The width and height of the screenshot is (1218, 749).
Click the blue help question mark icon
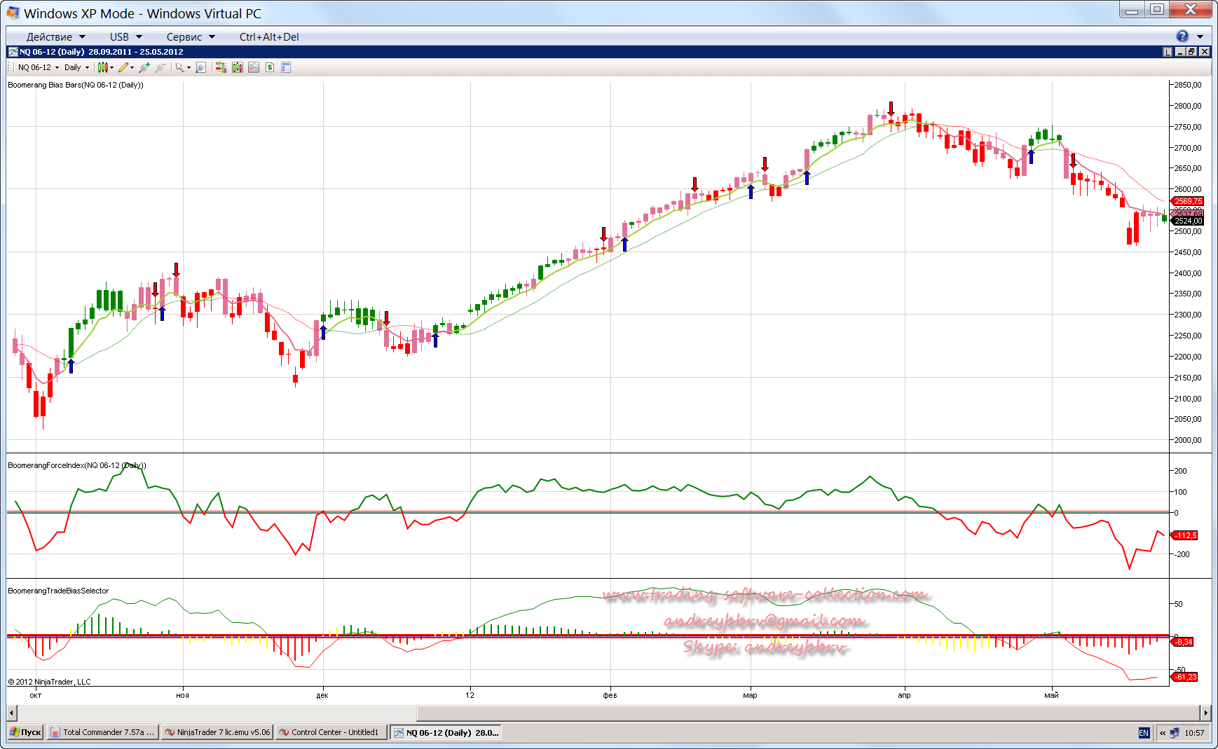tap(1182, 36)
